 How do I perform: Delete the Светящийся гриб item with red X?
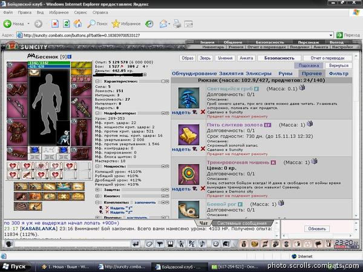coord(203,112)
